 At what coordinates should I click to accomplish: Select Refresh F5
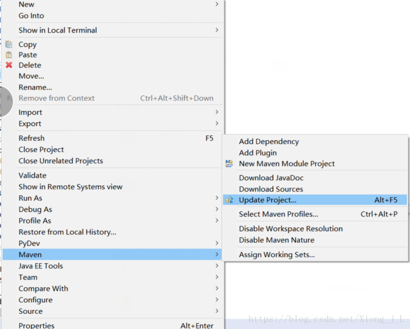(x=113, y=138)
